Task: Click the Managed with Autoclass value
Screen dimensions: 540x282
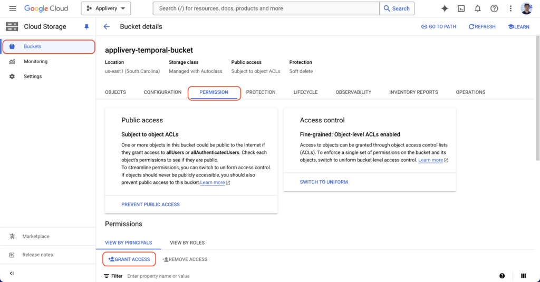Action: [x=195, y=71]
